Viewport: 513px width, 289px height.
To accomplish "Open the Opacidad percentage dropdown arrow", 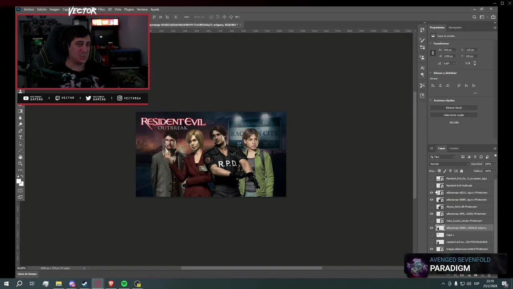I will [x=494, y=164].
